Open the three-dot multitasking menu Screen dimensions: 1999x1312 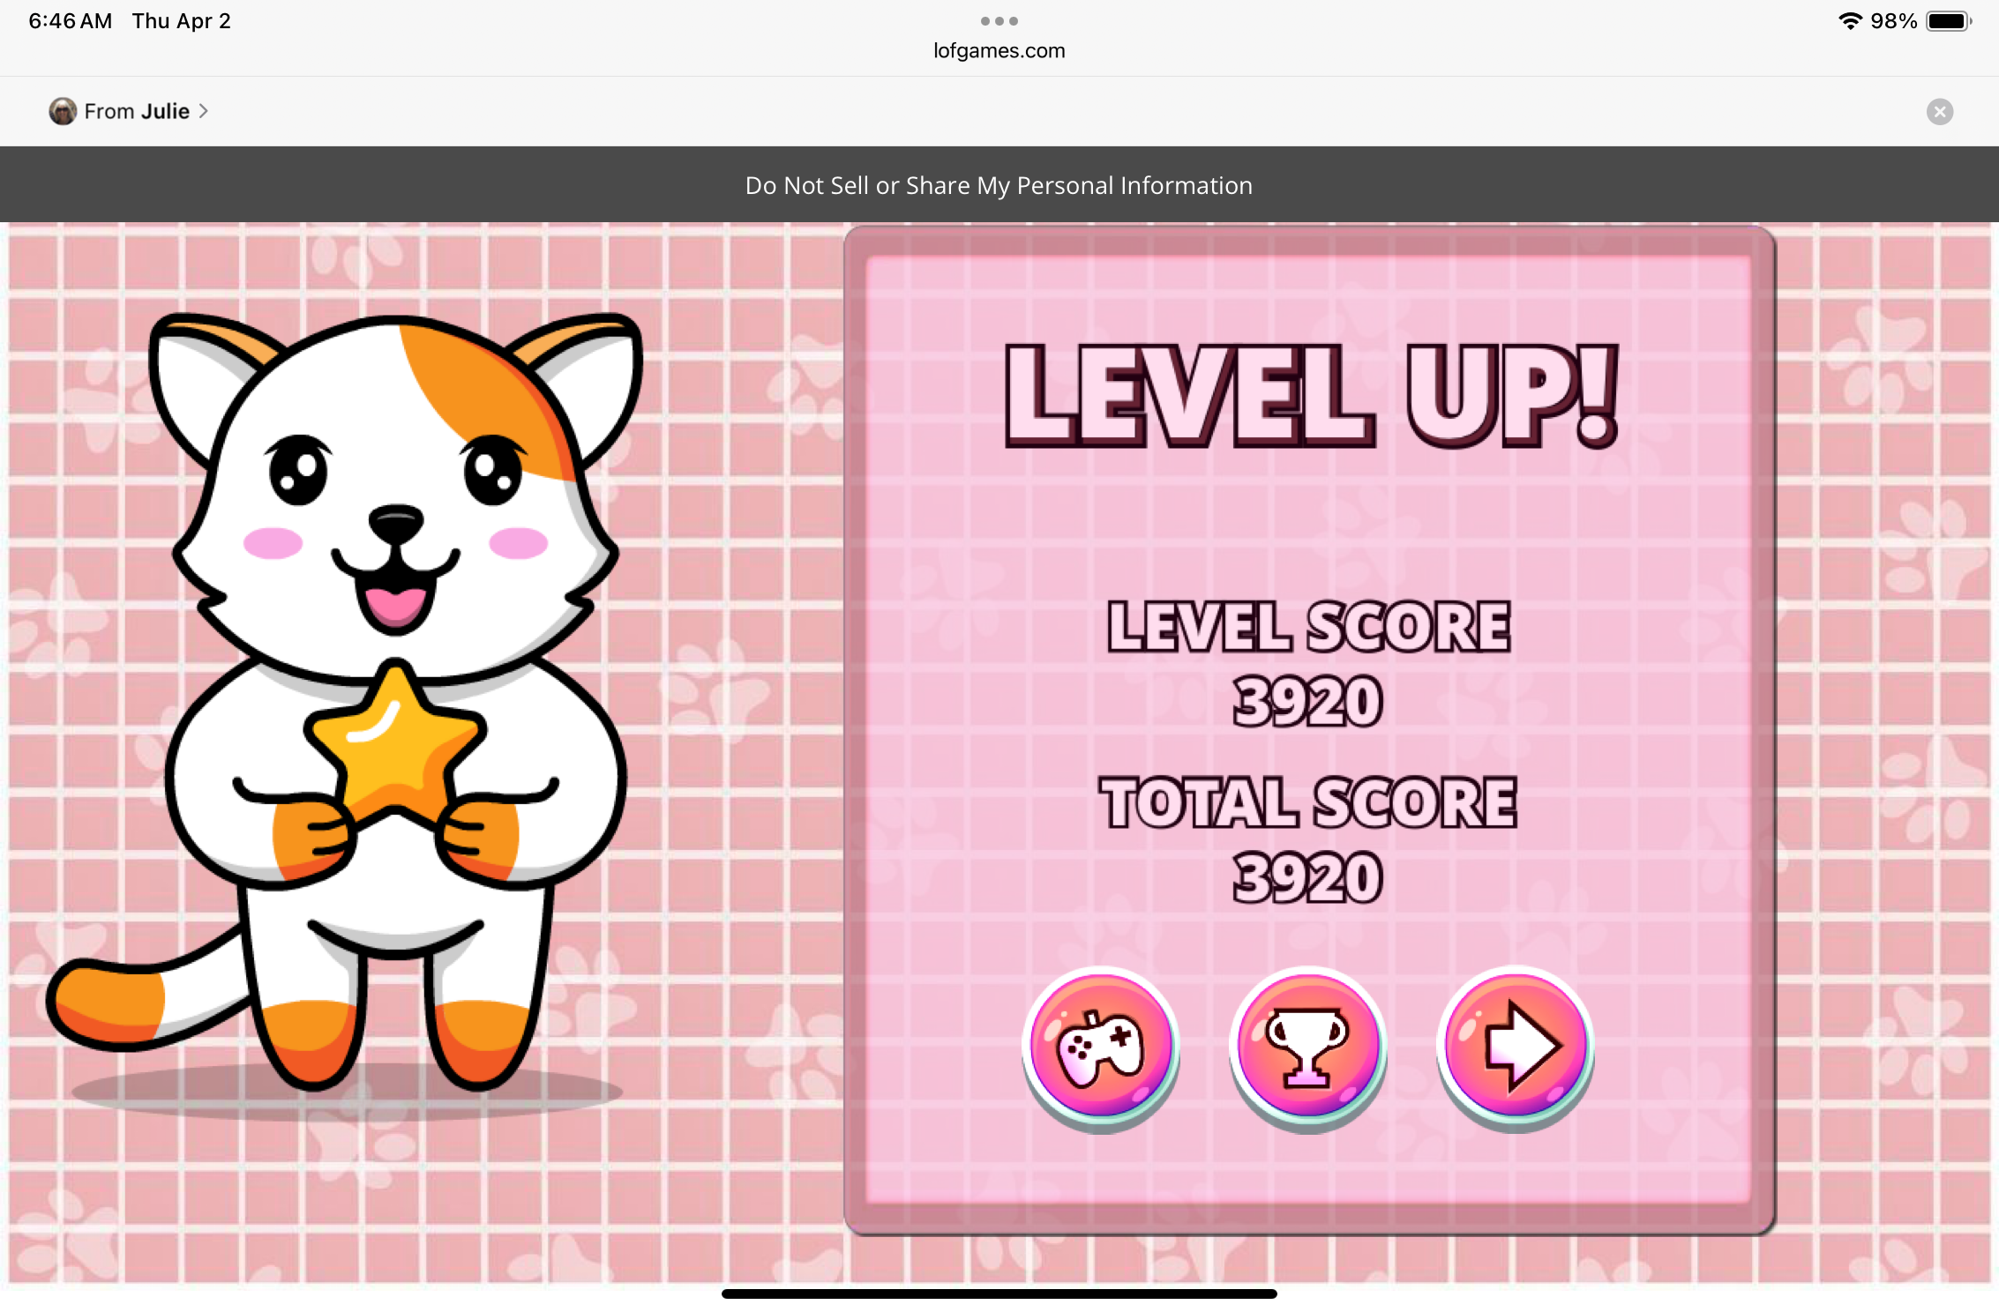coord(999,20)
